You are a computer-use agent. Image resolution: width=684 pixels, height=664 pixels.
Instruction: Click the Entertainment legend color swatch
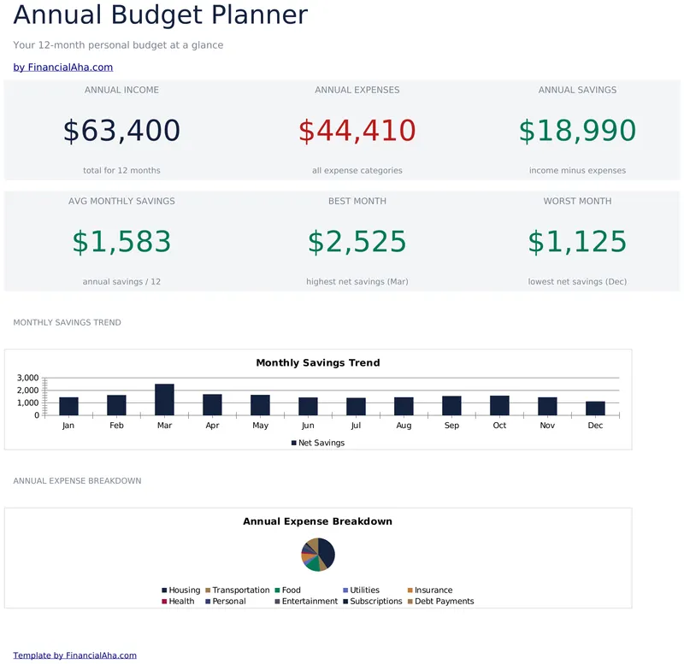277,602
